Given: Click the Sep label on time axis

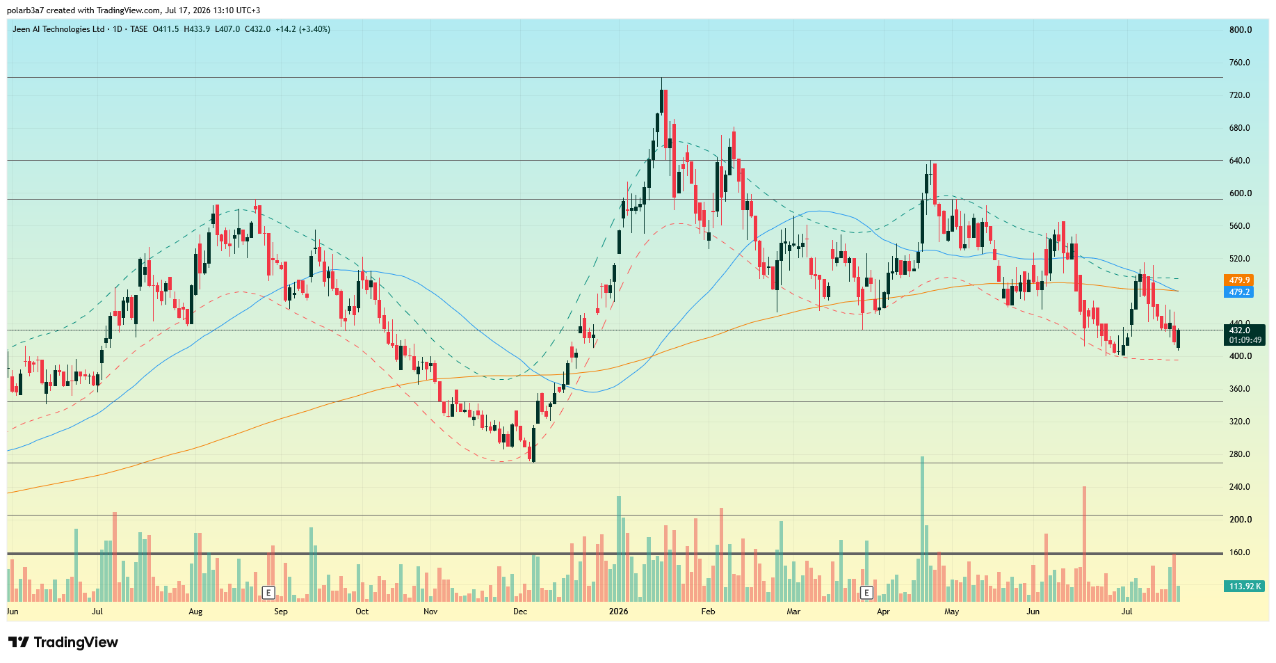Looking at the screenshot, I should [x=281, y=612].
